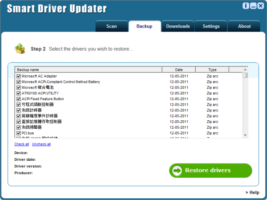This screenshot has width=267, height=200.
Task: Toggle Microsoft ACPI-Compliant Control Method Battery checkbox
Action: pyautogui.click(x=19, y=82)
